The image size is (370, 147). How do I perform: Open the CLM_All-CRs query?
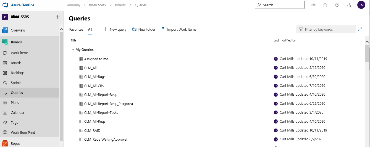coord(94,86)
